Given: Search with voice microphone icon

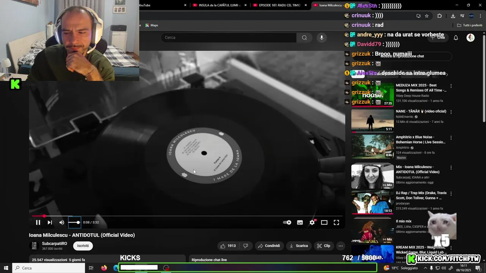Looking at the screenshot, I should 322,38.
